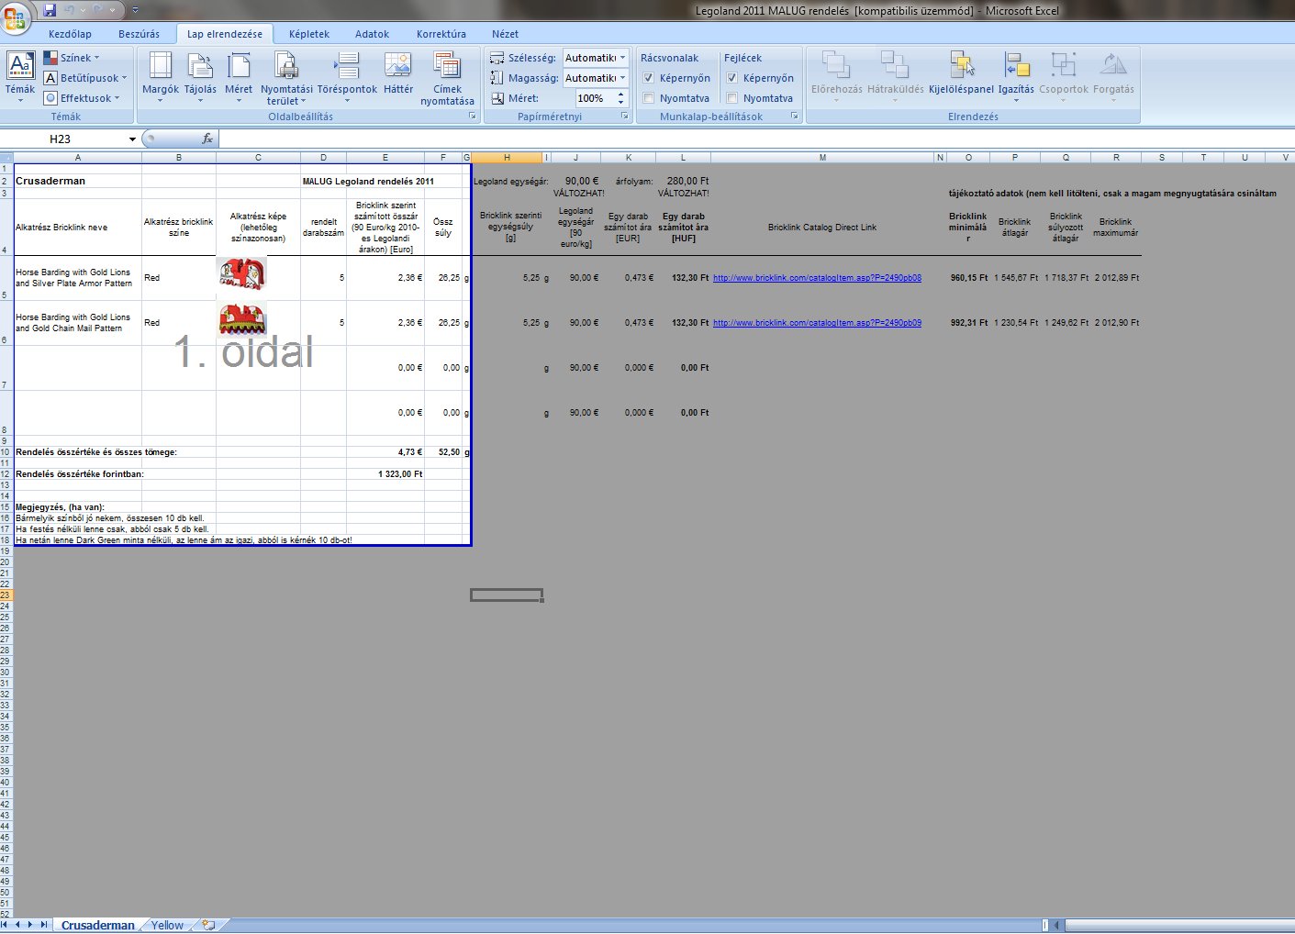Open Igazítás align options

pyautogui.click(x=1016, y=77)
